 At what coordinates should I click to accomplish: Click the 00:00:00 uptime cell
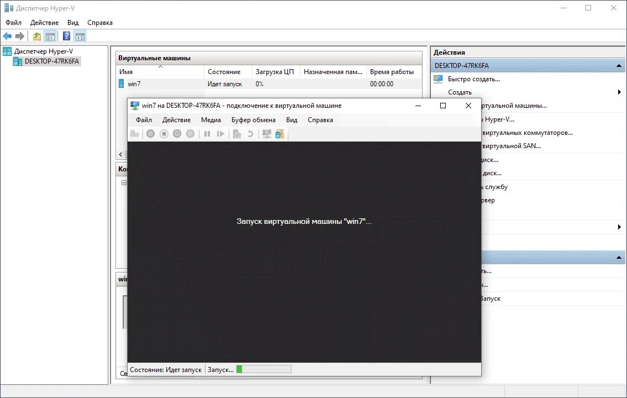click(382, 83)
